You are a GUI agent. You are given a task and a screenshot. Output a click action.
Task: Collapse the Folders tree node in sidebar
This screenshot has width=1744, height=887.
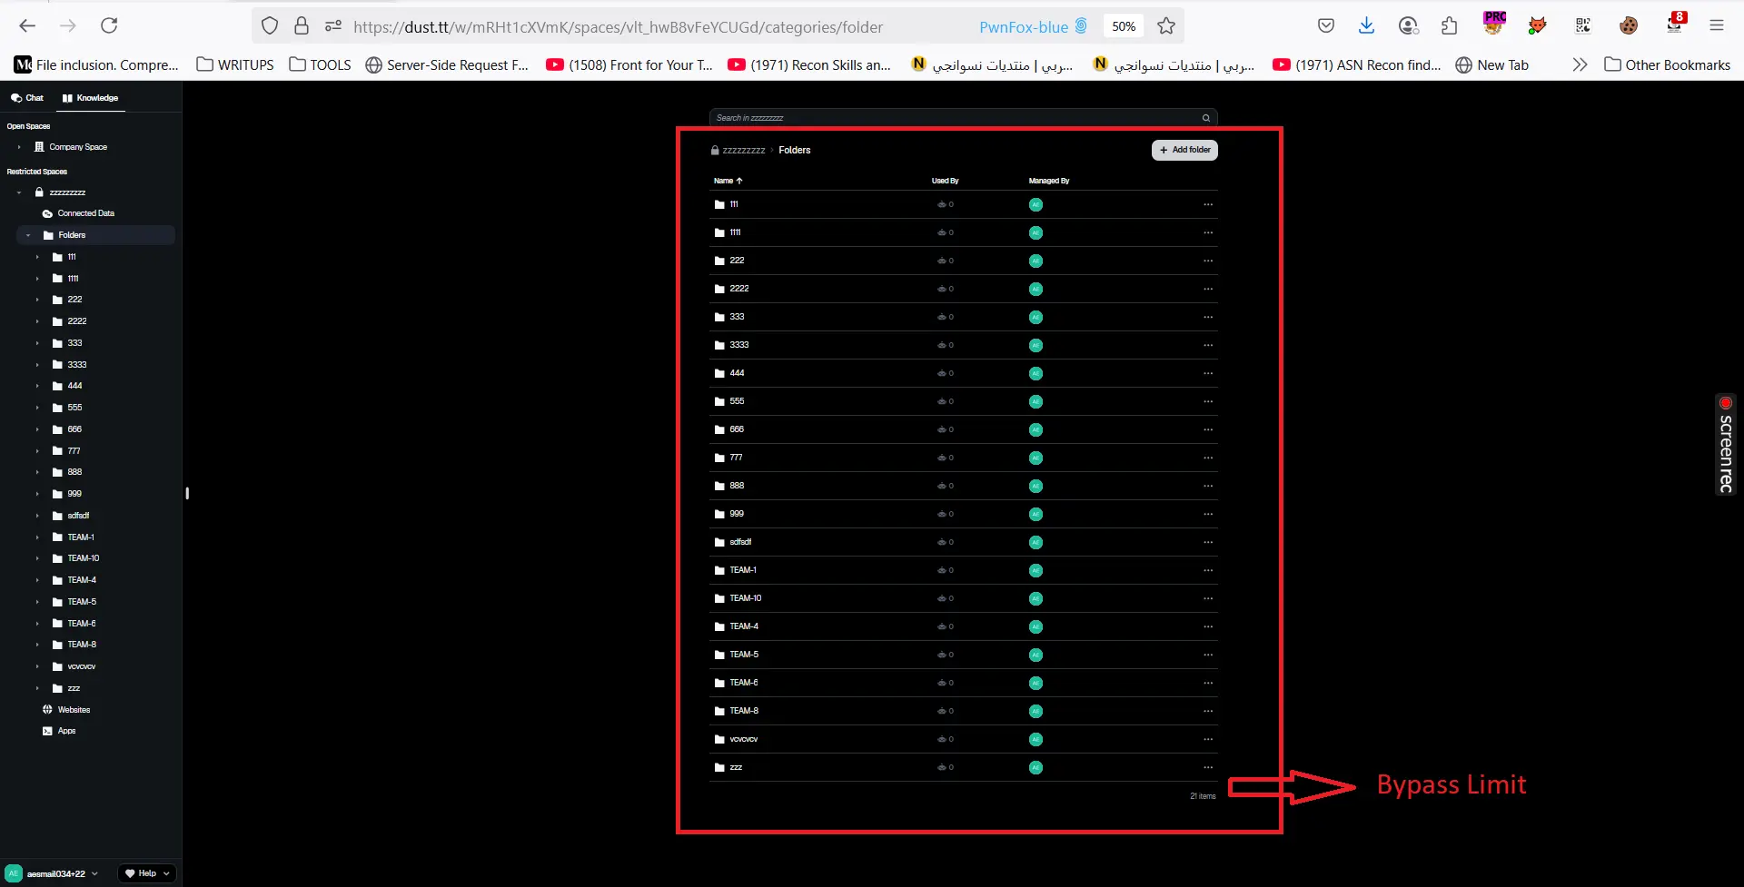[x=28, y=235]
